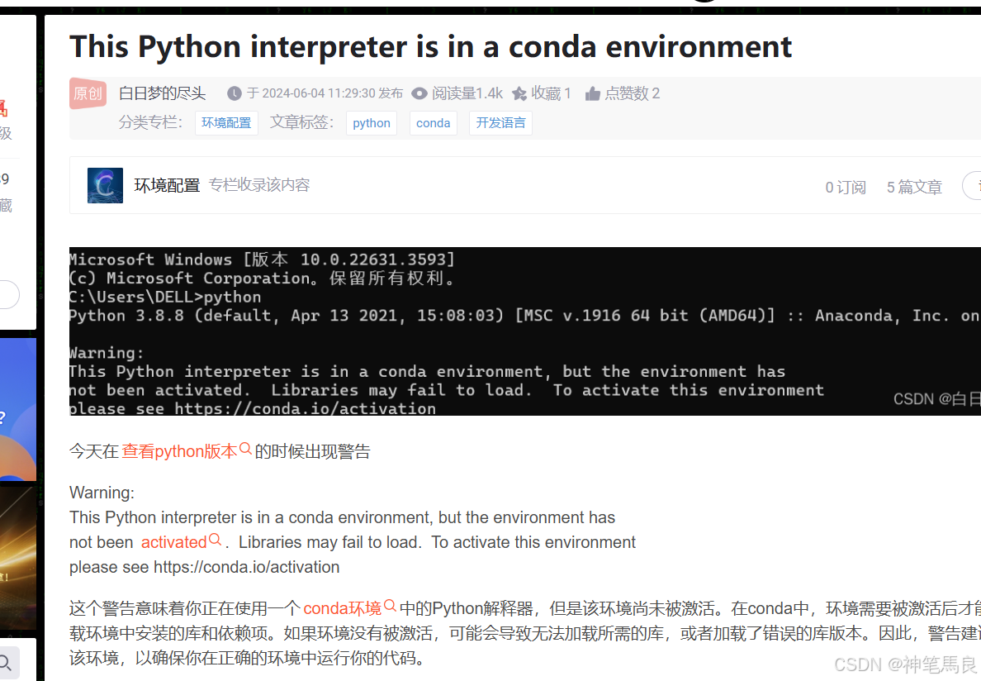Select the conda article tag
The image size is (981, 681).
coord(433,122)
